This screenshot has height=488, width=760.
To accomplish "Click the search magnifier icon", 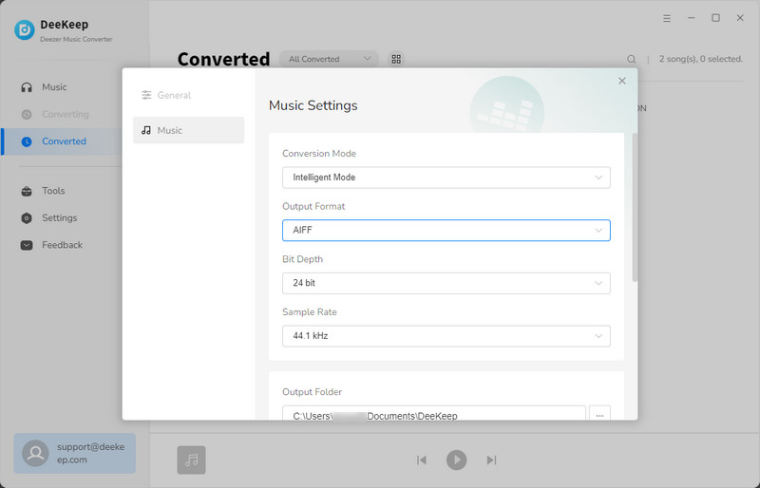I will point(632,59).
